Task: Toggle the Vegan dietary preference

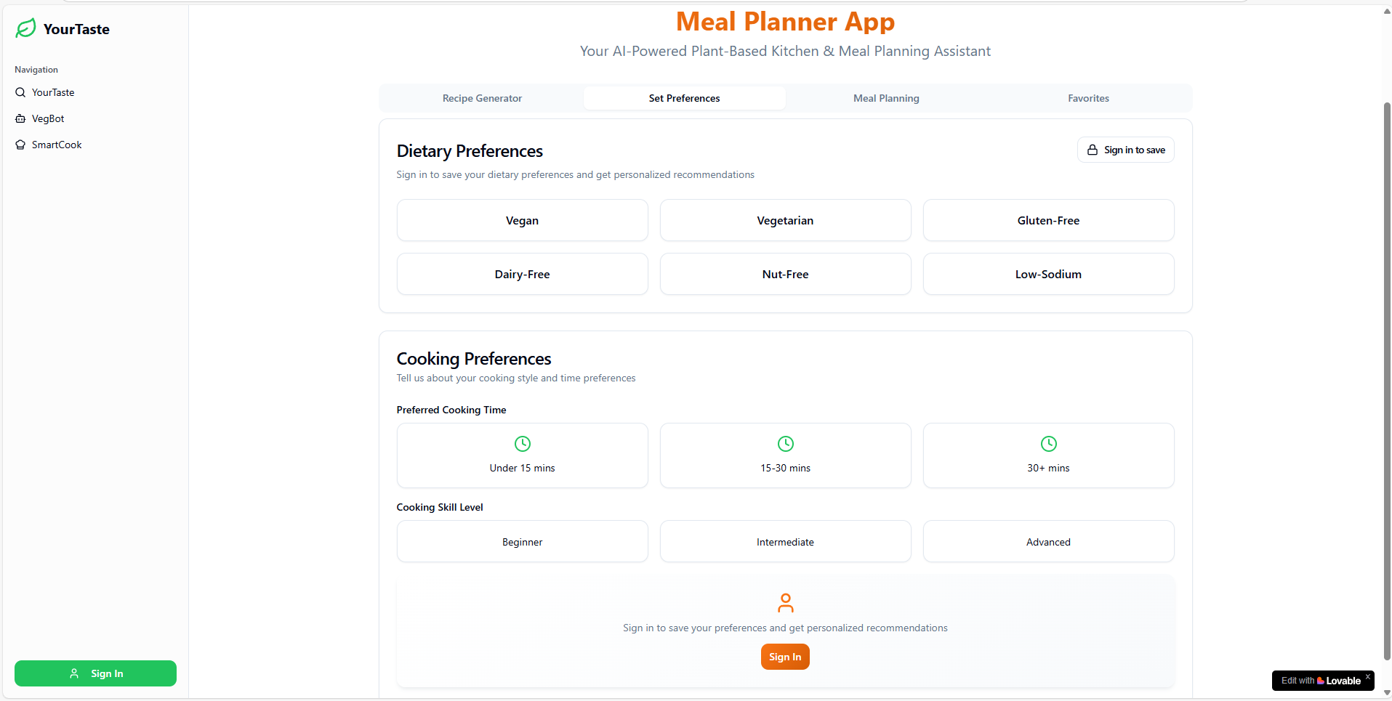Action: (x=523, y=220)
